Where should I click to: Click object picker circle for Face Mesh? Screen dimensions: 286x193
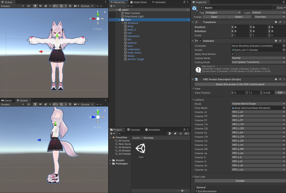284,108
